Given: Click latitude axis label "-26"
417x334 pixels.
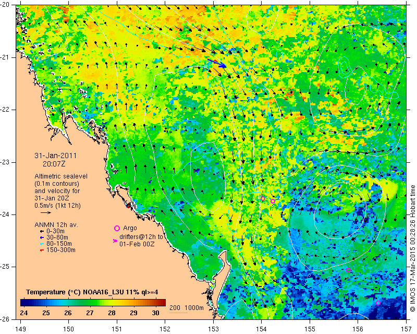Looking at the screenshot, I should 5,319.
